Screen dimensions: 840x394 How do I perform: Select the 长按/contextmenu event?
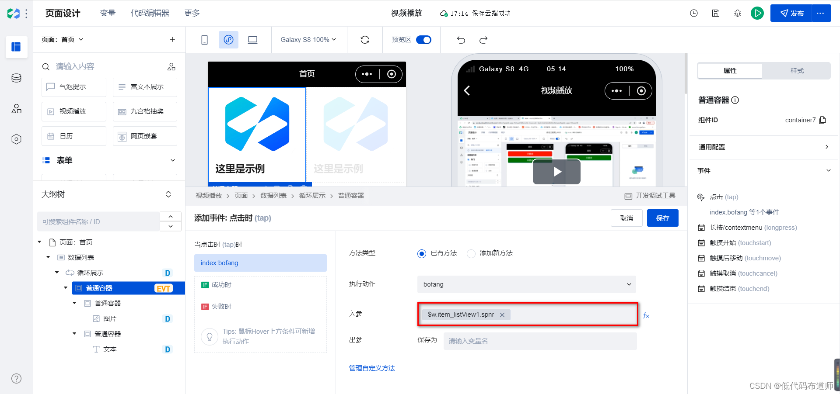(x=753, y=228)
